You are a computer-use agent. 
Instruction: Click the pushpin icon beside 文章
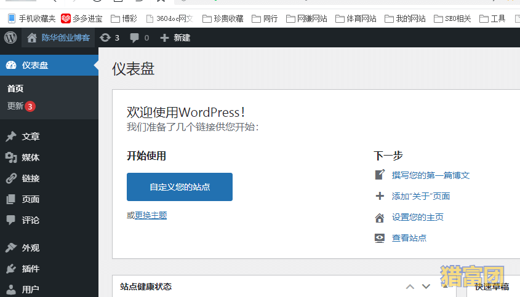coord(11,137)
